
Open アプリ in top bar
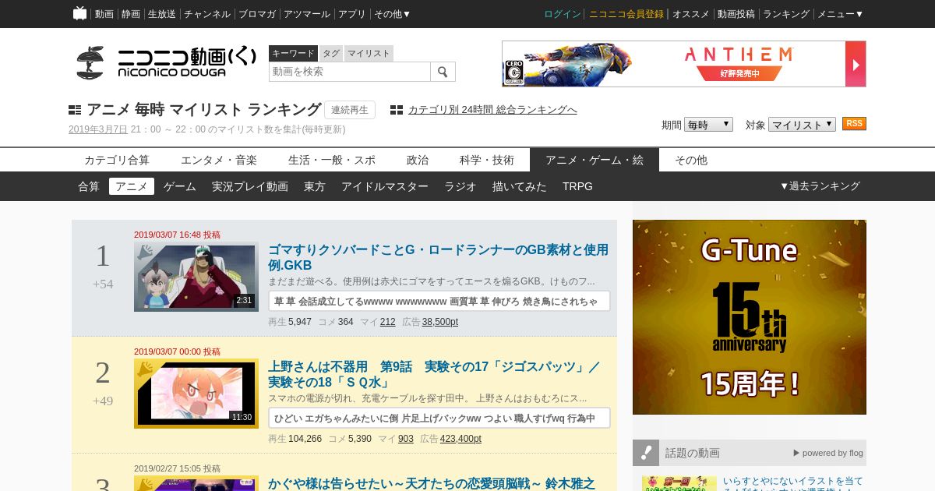pyautogui.click(x=352, y=14)
